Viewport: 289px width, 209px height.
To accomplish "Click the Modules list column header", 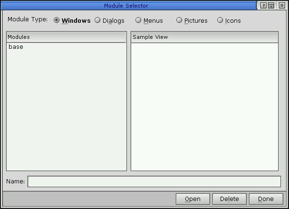I will pos(67,37).
